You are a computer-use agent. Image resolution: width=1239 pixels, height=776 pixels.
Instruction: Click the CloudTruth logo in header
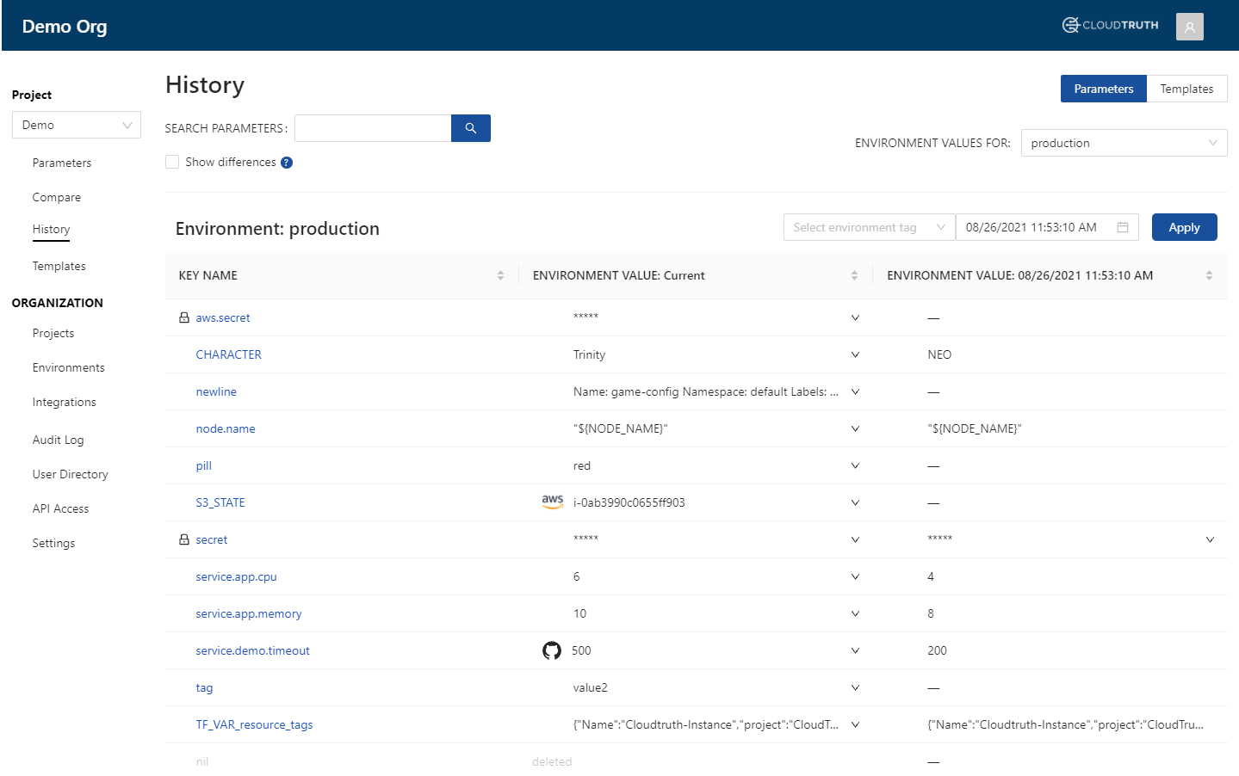point(1110,25)
